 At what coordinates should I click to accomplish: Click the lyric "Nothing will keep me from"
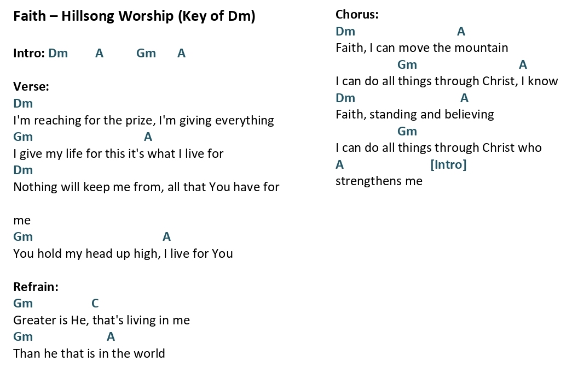[88, 187]
